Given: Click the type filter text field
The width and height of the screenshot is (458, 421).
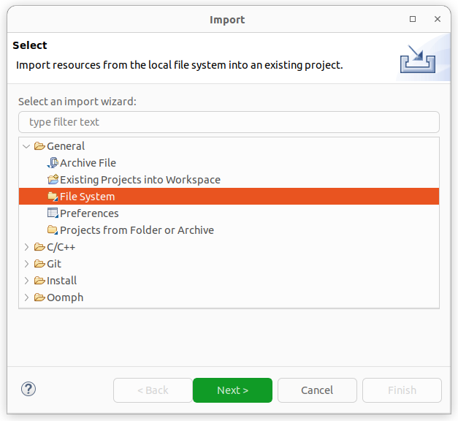Looking at the screenshot, I should 229,122.
